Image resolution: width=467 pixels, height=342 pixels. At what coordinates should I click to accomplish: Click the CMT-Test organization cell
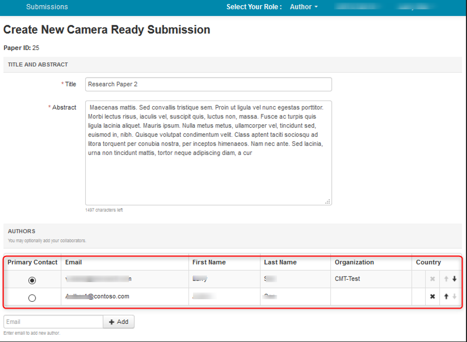point(347,279)
